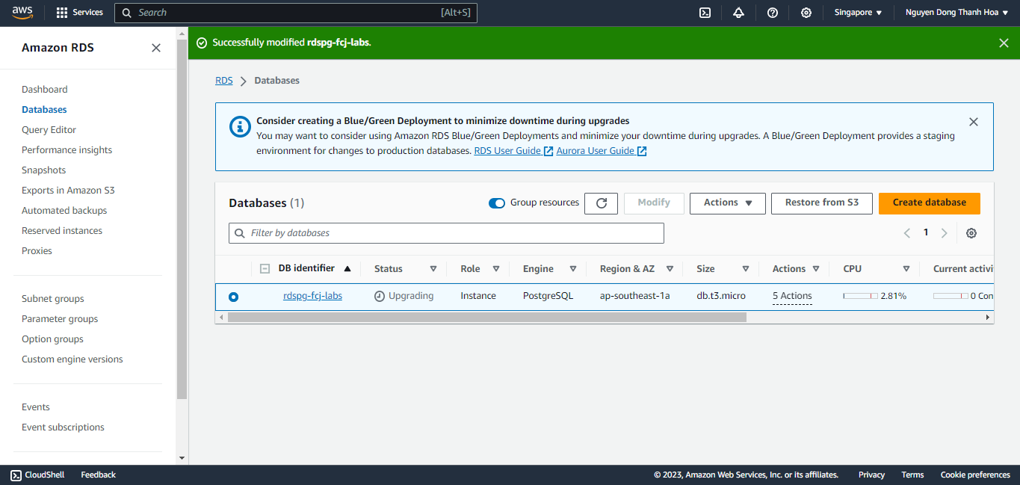
Task: Sort by DB identifier column
Action: click(315, 268)
